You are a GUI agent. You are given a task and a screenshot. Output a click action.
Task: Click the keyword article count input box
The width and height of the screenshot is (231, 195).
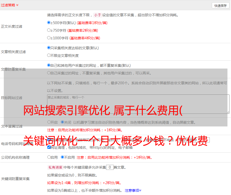coord(110,167)
